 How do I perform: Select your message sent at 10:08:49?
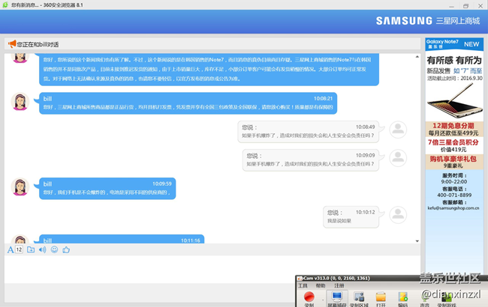(308, 132)
